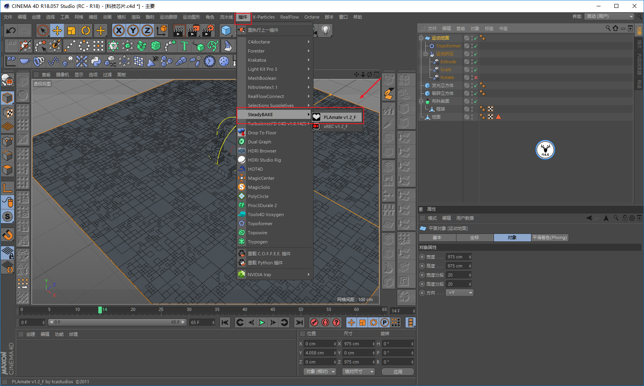Click the 应用 apply button

[398, 372]
